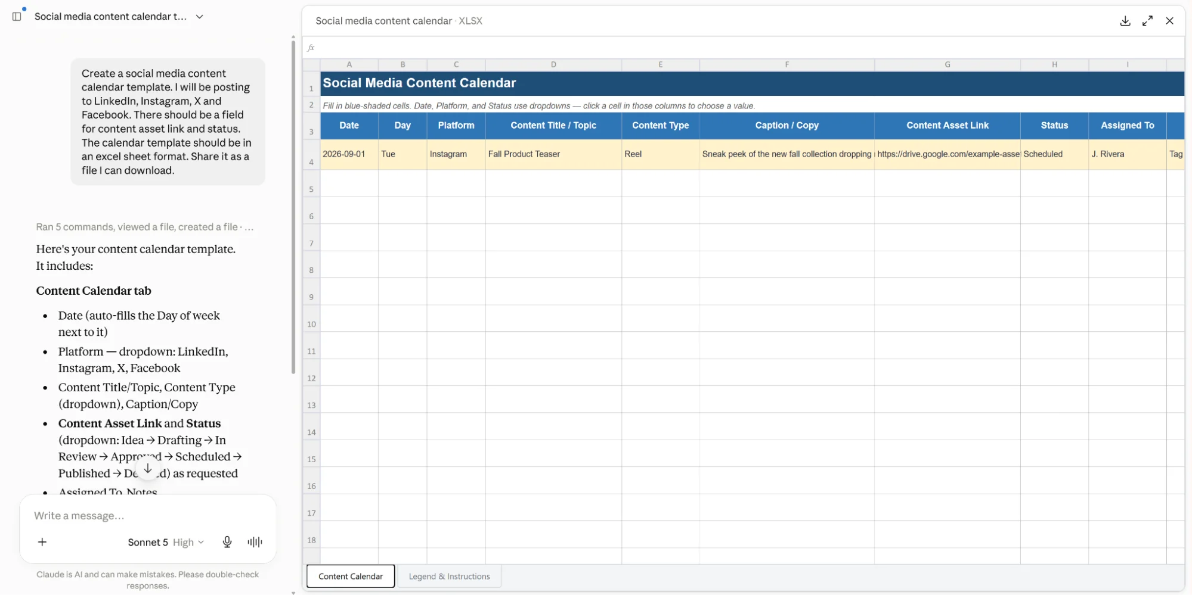This screenshot has width=1192, height=595.
Task: Expand the Ran 5 commands summary
Action: (x=145, y=227)
